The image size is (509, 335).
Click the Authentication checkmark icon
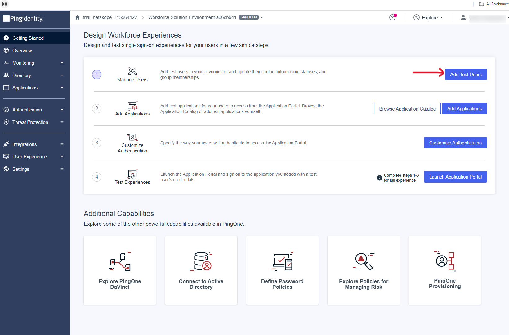click(6, 110)
